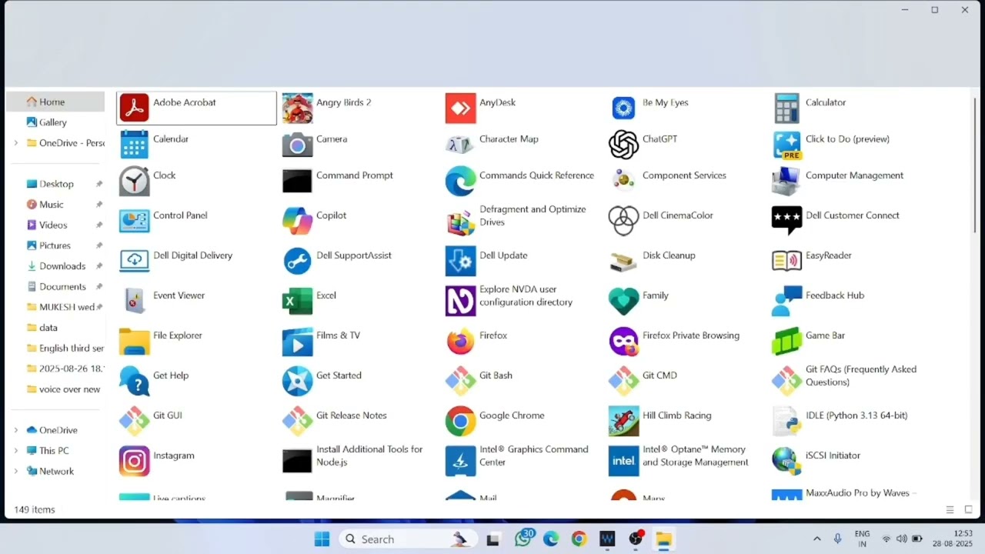The image size is (985, 554).
Task: Open the Camera app icon
Action: point(297,144)
